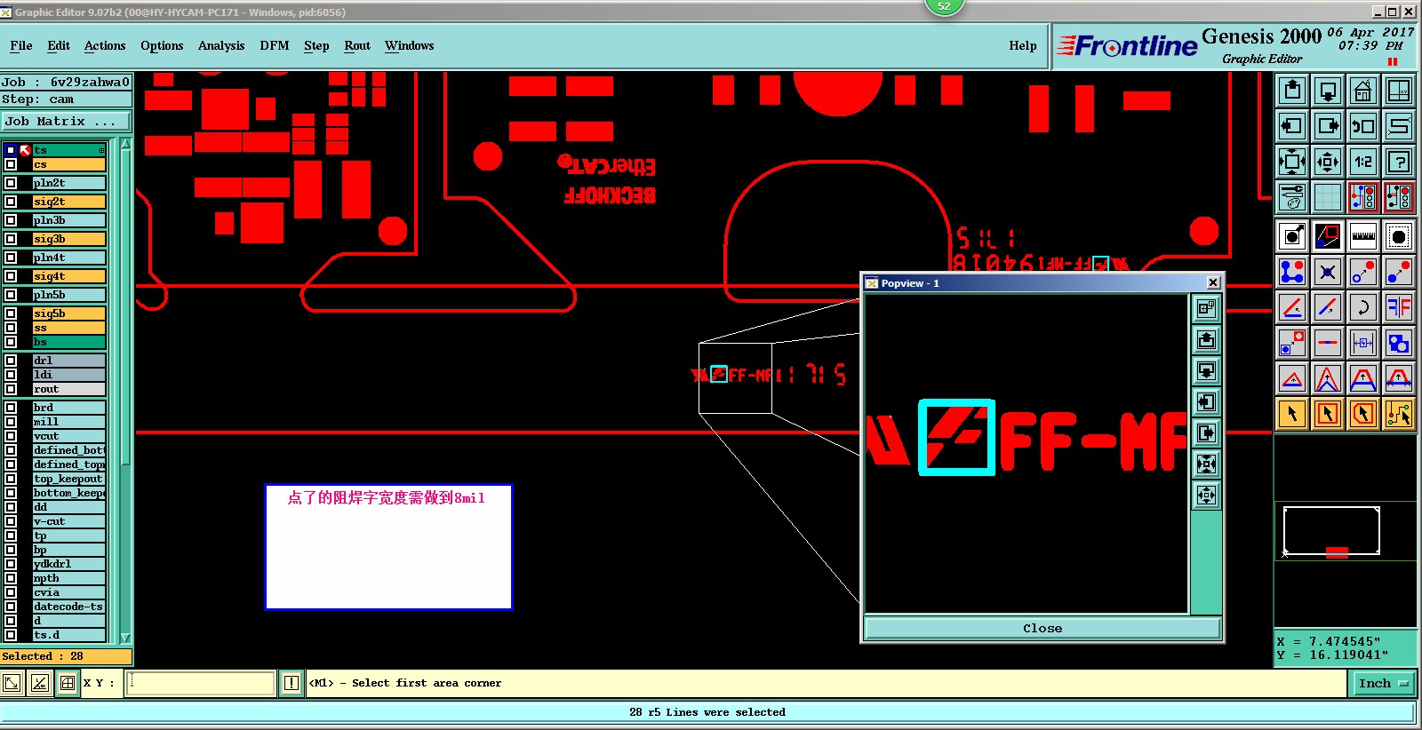Click the zoom out arrows icon in main toolbar
The width and height of the screenshot is (1422, 730).
click(x=1292, y=162)
